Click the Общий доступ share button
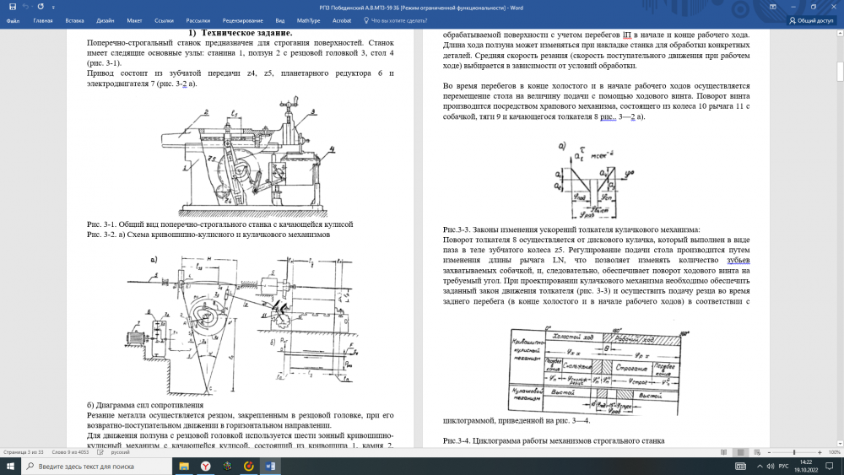Viewport: 844px width, 475px height. pyautogui.click(x=812, y=19)
